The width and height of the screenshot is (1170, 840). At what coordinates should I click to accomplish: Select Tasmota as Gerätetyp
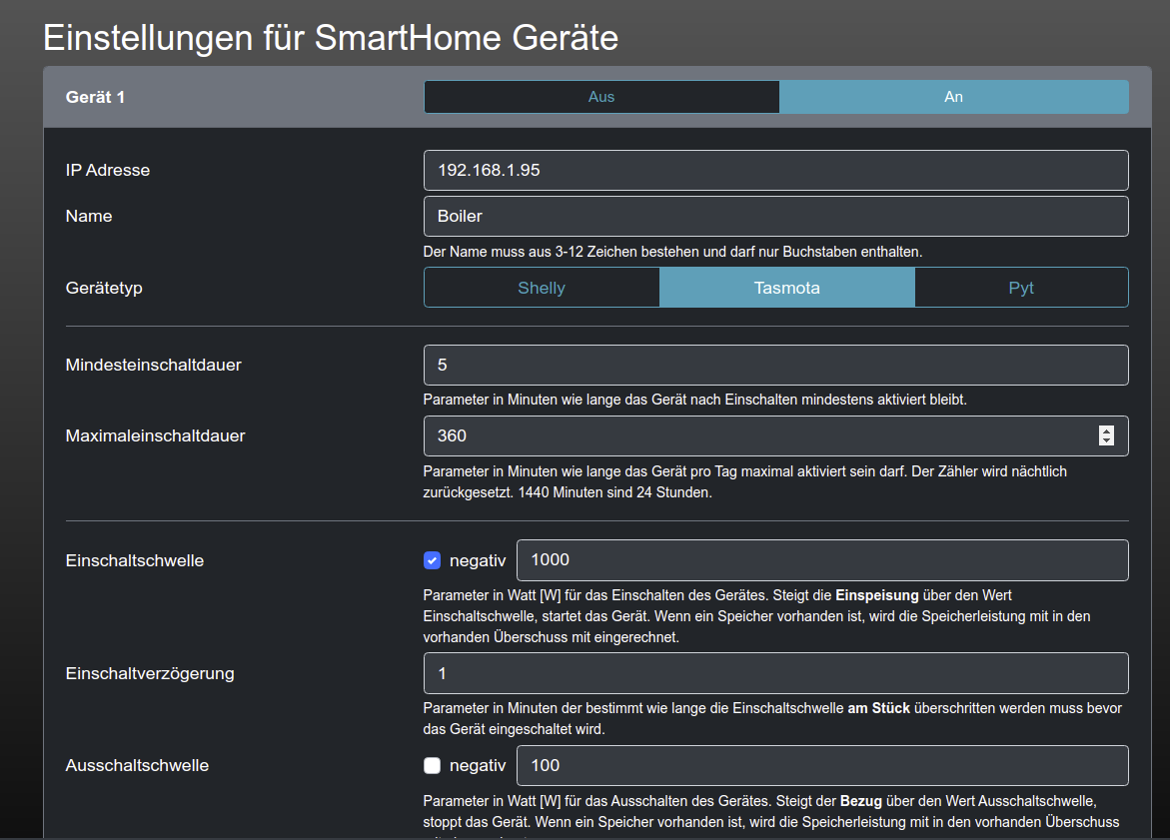click(x=786, y=288)
